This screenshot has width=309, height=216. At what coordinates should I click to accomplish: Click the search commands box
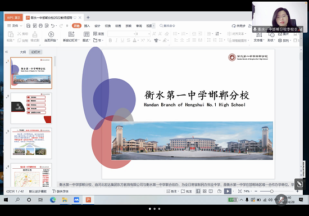167,26
